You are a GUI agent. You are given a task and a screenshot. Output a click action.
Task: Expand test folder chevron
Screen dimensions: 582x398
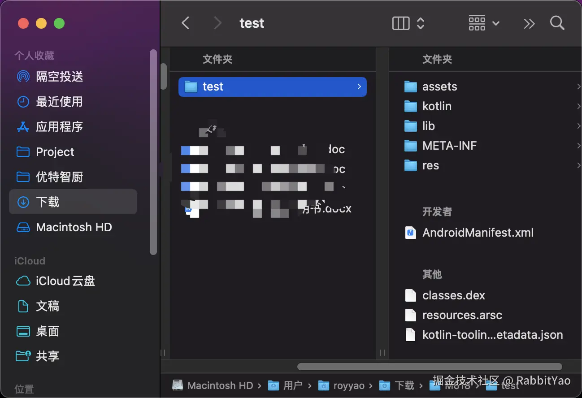point(359,87)
